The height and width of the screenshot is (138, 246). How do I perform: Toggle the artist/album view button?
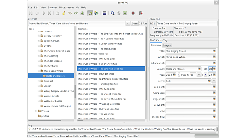click(96, 13)
